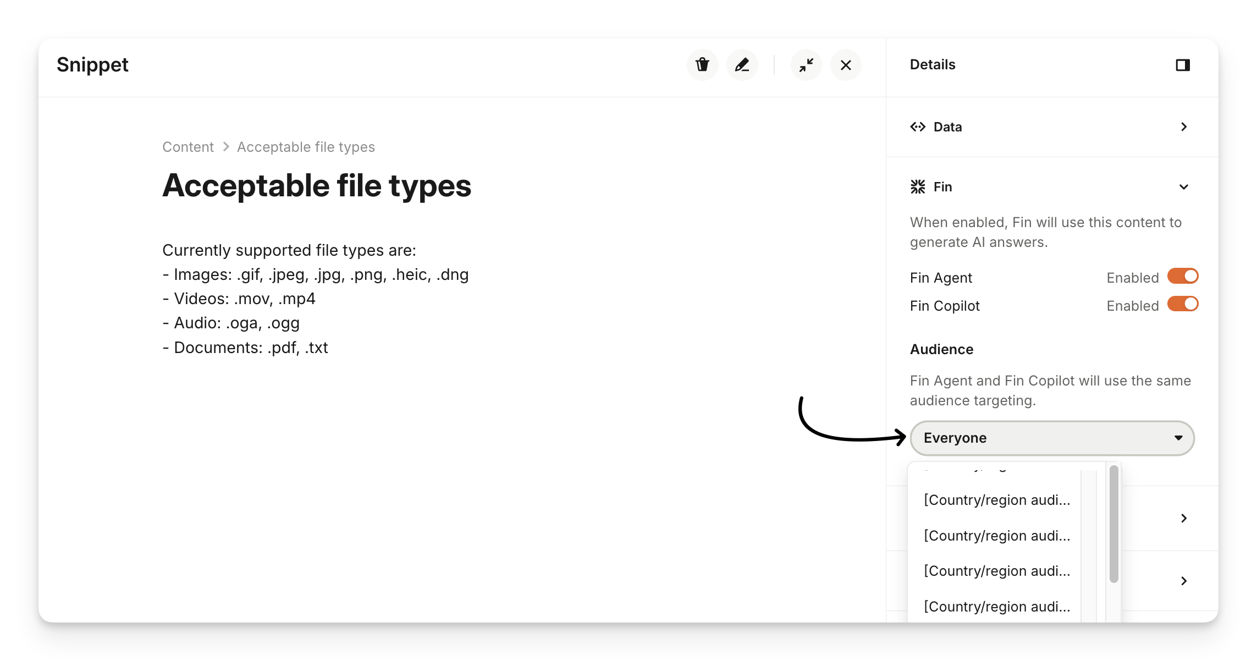Toggle off Fin Agent
Image resolution: width=1257 pixels, height=661 pixels.
click(x=1183, y=276)
